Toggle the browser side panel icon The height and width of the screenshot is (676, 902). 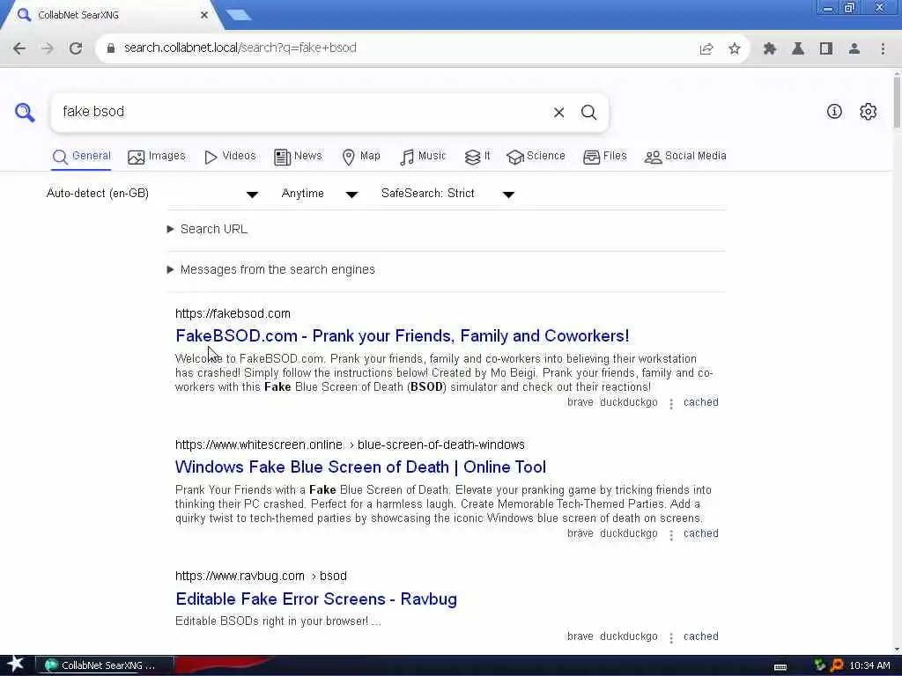[826, 49]
